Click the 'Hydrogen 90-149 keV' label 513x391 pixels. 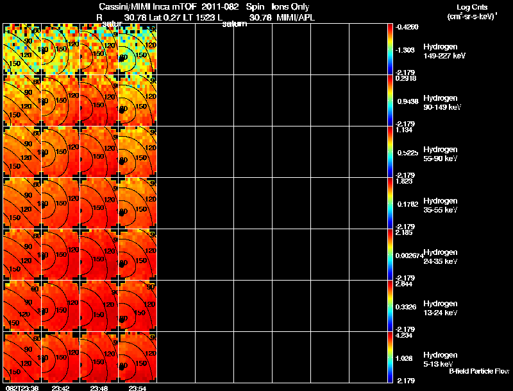(x=442, y=103)
